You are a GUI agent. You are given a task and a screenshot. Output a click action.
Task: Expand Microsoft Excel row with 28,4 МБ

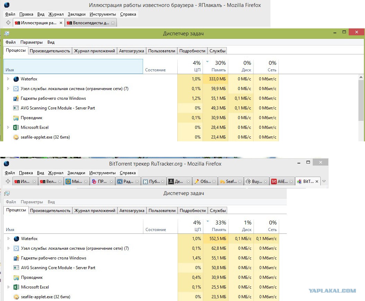(x=8, y=127)
